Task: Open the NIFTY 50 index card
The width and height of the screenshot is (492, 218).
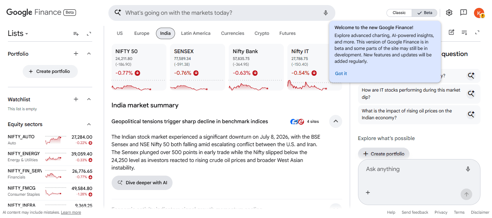Action: pyautogui.click(x=139, y=67)
